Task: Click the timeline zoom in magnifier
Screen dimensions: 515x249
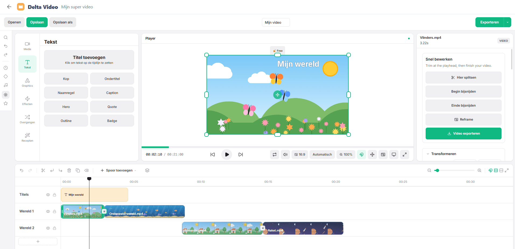Action: tap(479, 170)
